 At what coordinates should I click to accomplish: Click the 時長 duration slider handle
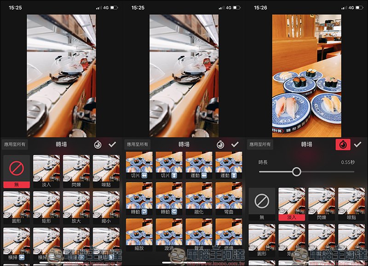click(297, 172)
